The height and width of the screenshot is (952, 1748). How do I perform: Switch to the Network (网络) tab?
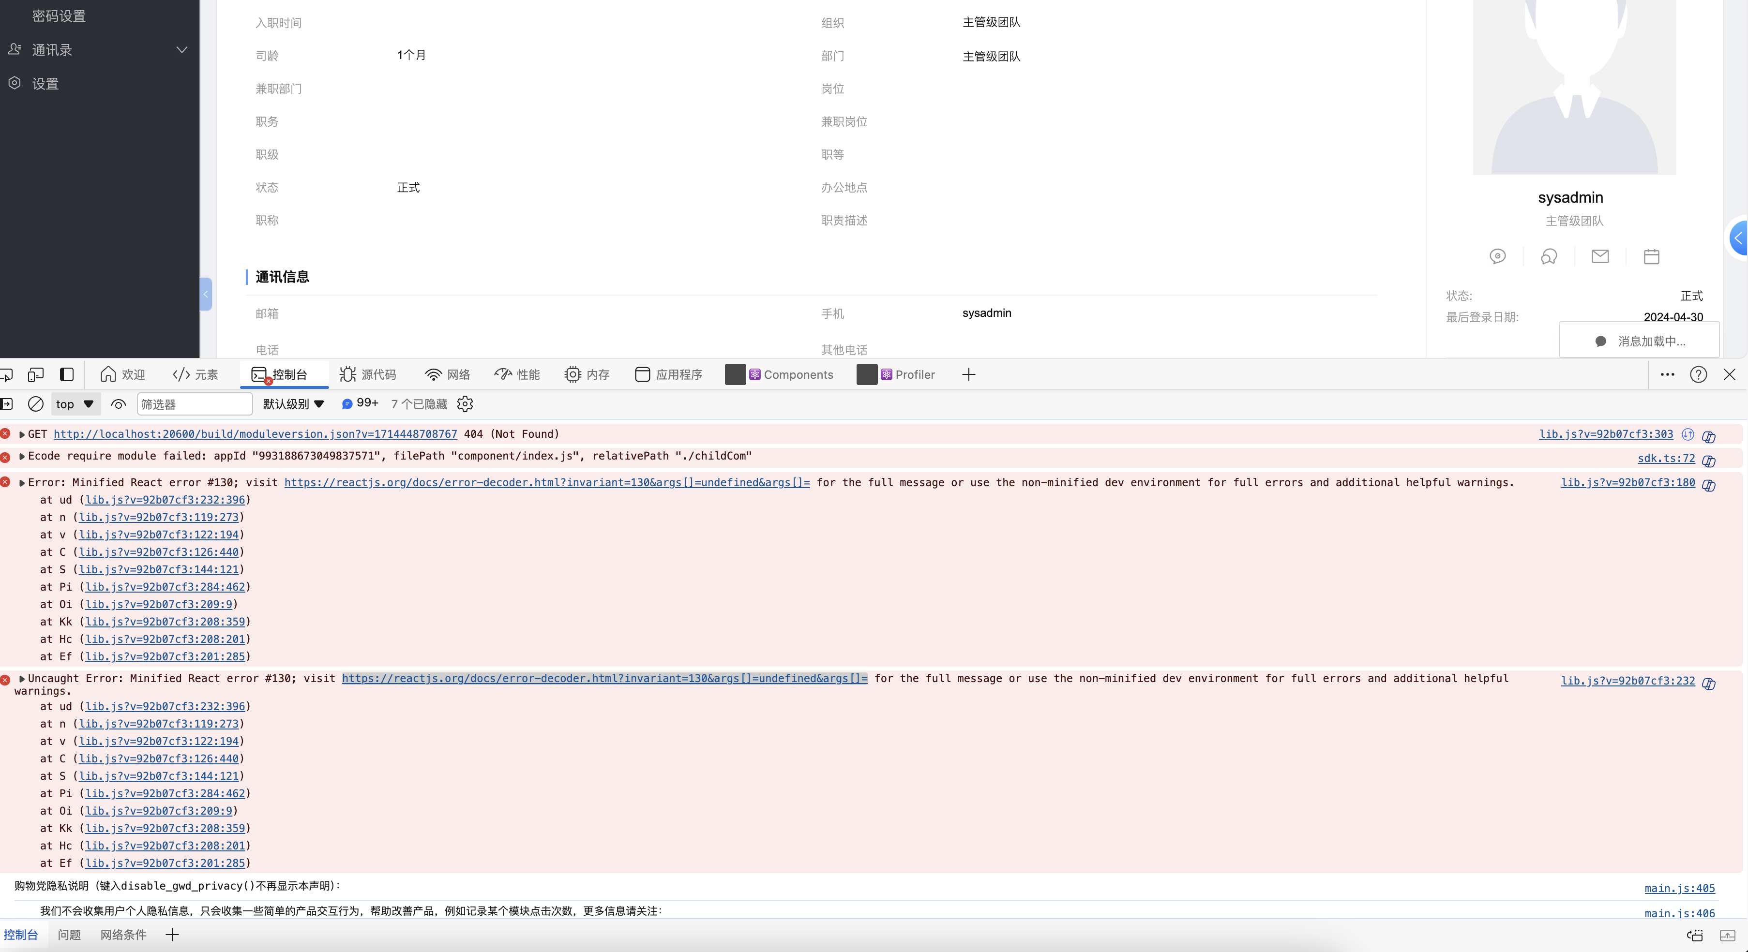[448, 374]
